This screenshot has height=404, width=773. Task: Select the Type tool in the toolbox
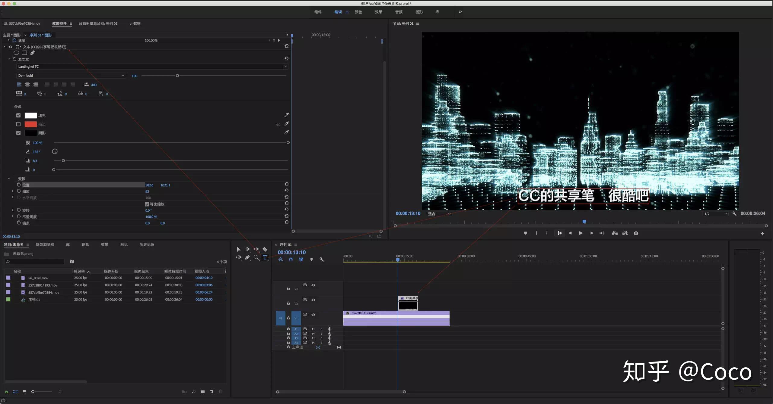(265, 257)
